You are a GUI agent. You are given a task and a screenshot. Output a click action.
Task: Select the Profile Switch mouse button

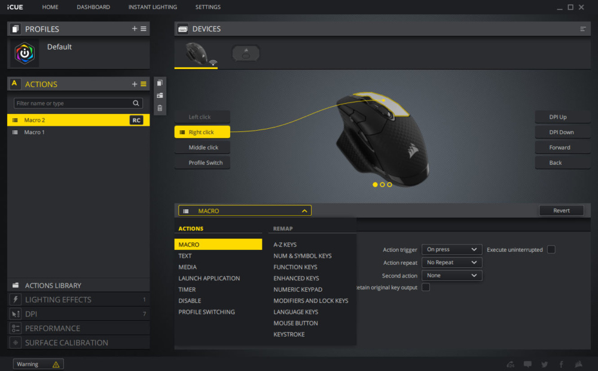tap(202, 162)
